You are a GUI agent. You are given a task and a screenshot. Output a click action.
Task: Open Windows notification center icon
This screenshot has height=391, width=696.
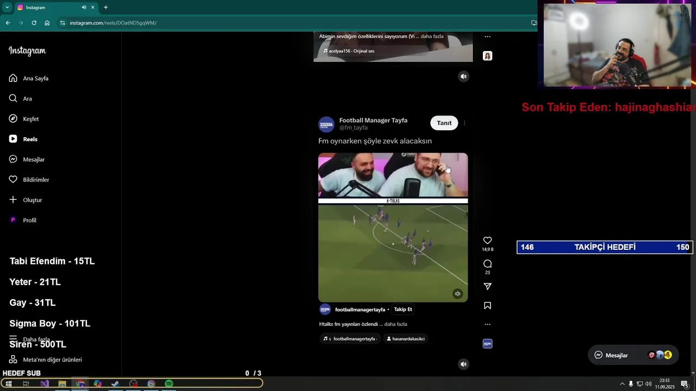click(685, 384)
